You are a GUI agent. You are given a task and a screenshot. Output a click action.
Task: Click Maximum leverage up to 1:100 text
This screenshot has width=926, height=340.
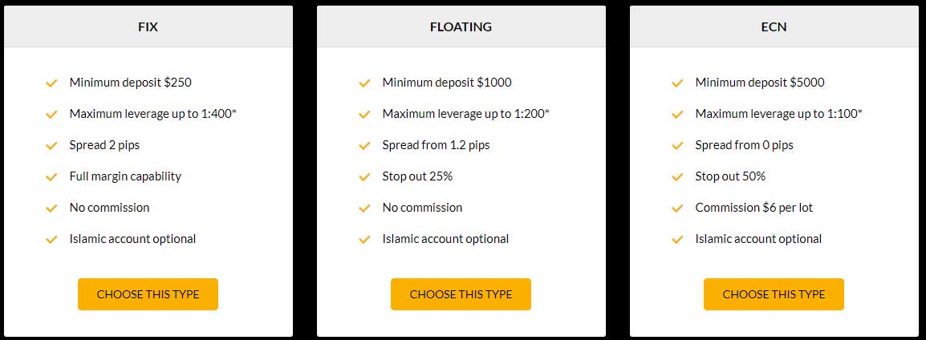(x=778, y=114)
